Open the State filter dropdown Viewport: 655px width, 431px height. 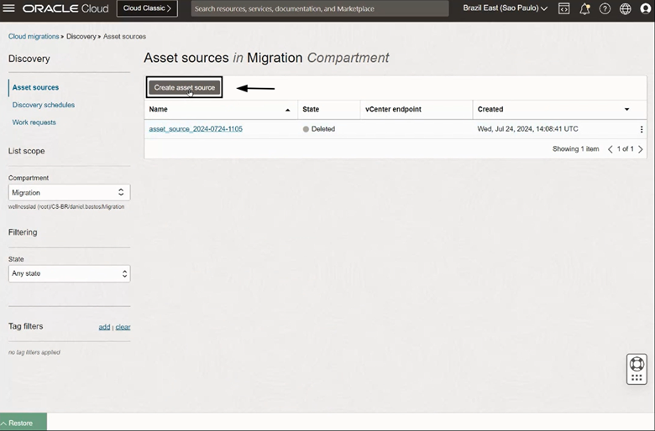point(70,273)
